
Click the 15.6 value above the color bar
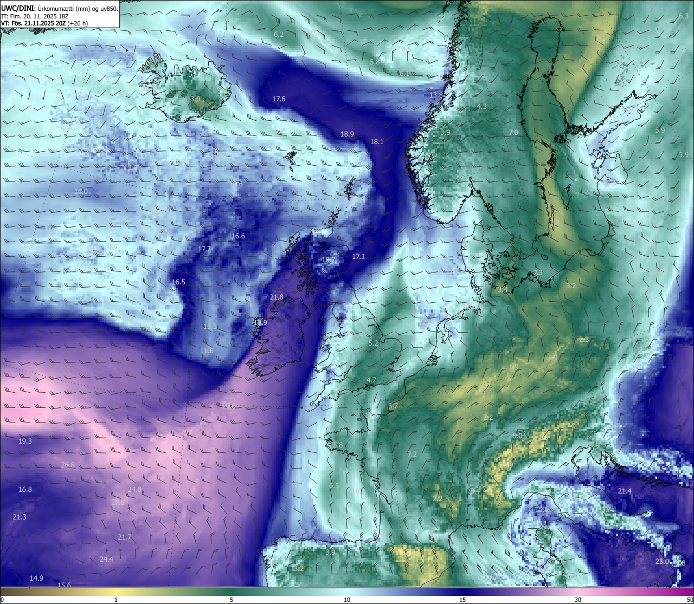65,585
